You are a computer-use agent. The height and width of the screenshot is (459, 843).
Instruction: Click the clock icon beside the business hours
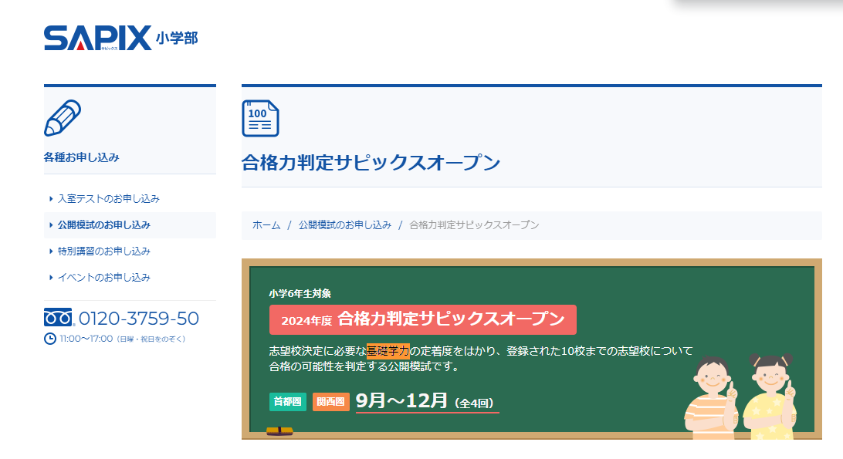[50, 337]
